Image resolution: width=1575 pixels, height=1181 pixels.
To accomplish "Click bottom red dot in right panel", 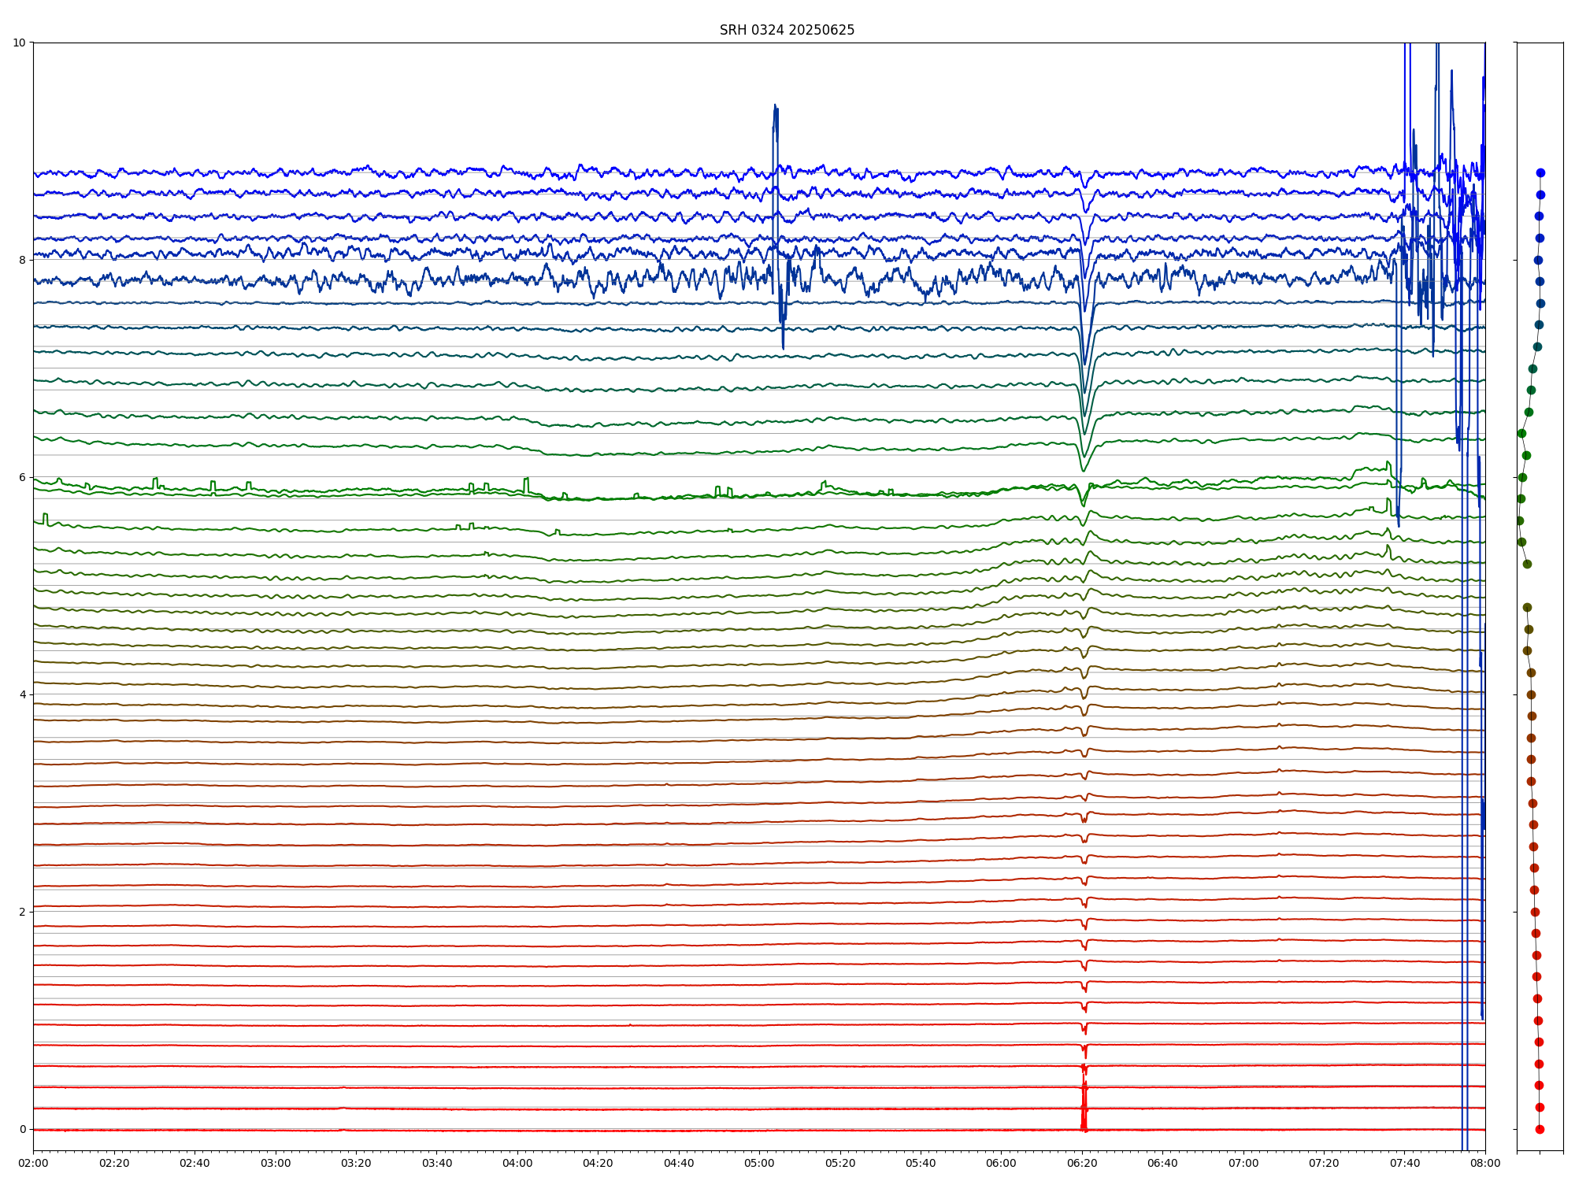I will coord(1540,1129).
